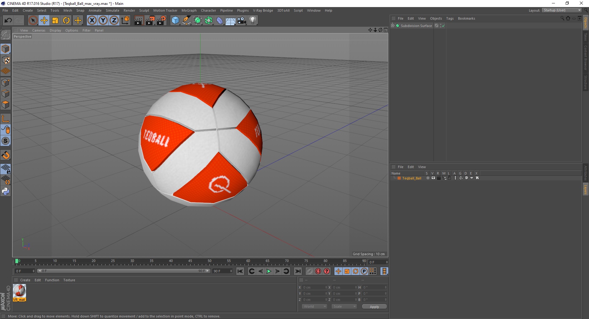
Task: Add a Camera object
Action: coord(242,21)
